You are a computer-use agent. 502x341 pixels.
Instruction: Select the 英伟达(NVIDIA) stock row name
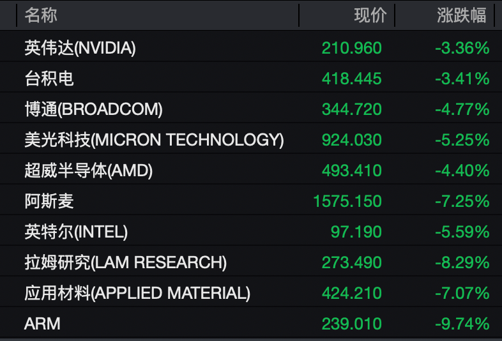click(80, 48)
